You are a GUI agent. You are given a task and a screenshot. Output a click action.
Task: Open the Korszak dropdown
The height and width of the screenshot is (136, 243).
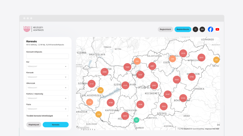point(48,77)
